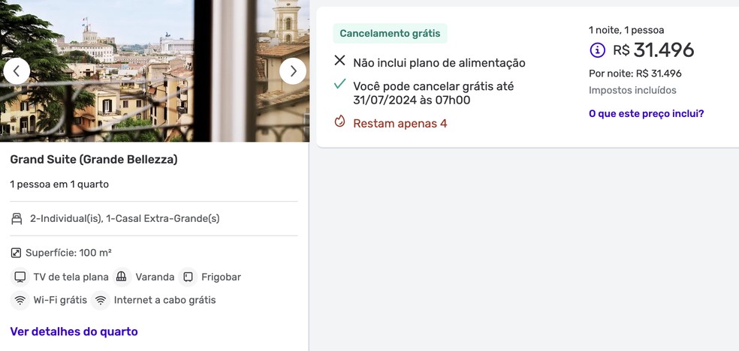Viewport: 739px width, 351px height.
Task: Open Ver detalhes do quarto link
Action: point(74,331)
